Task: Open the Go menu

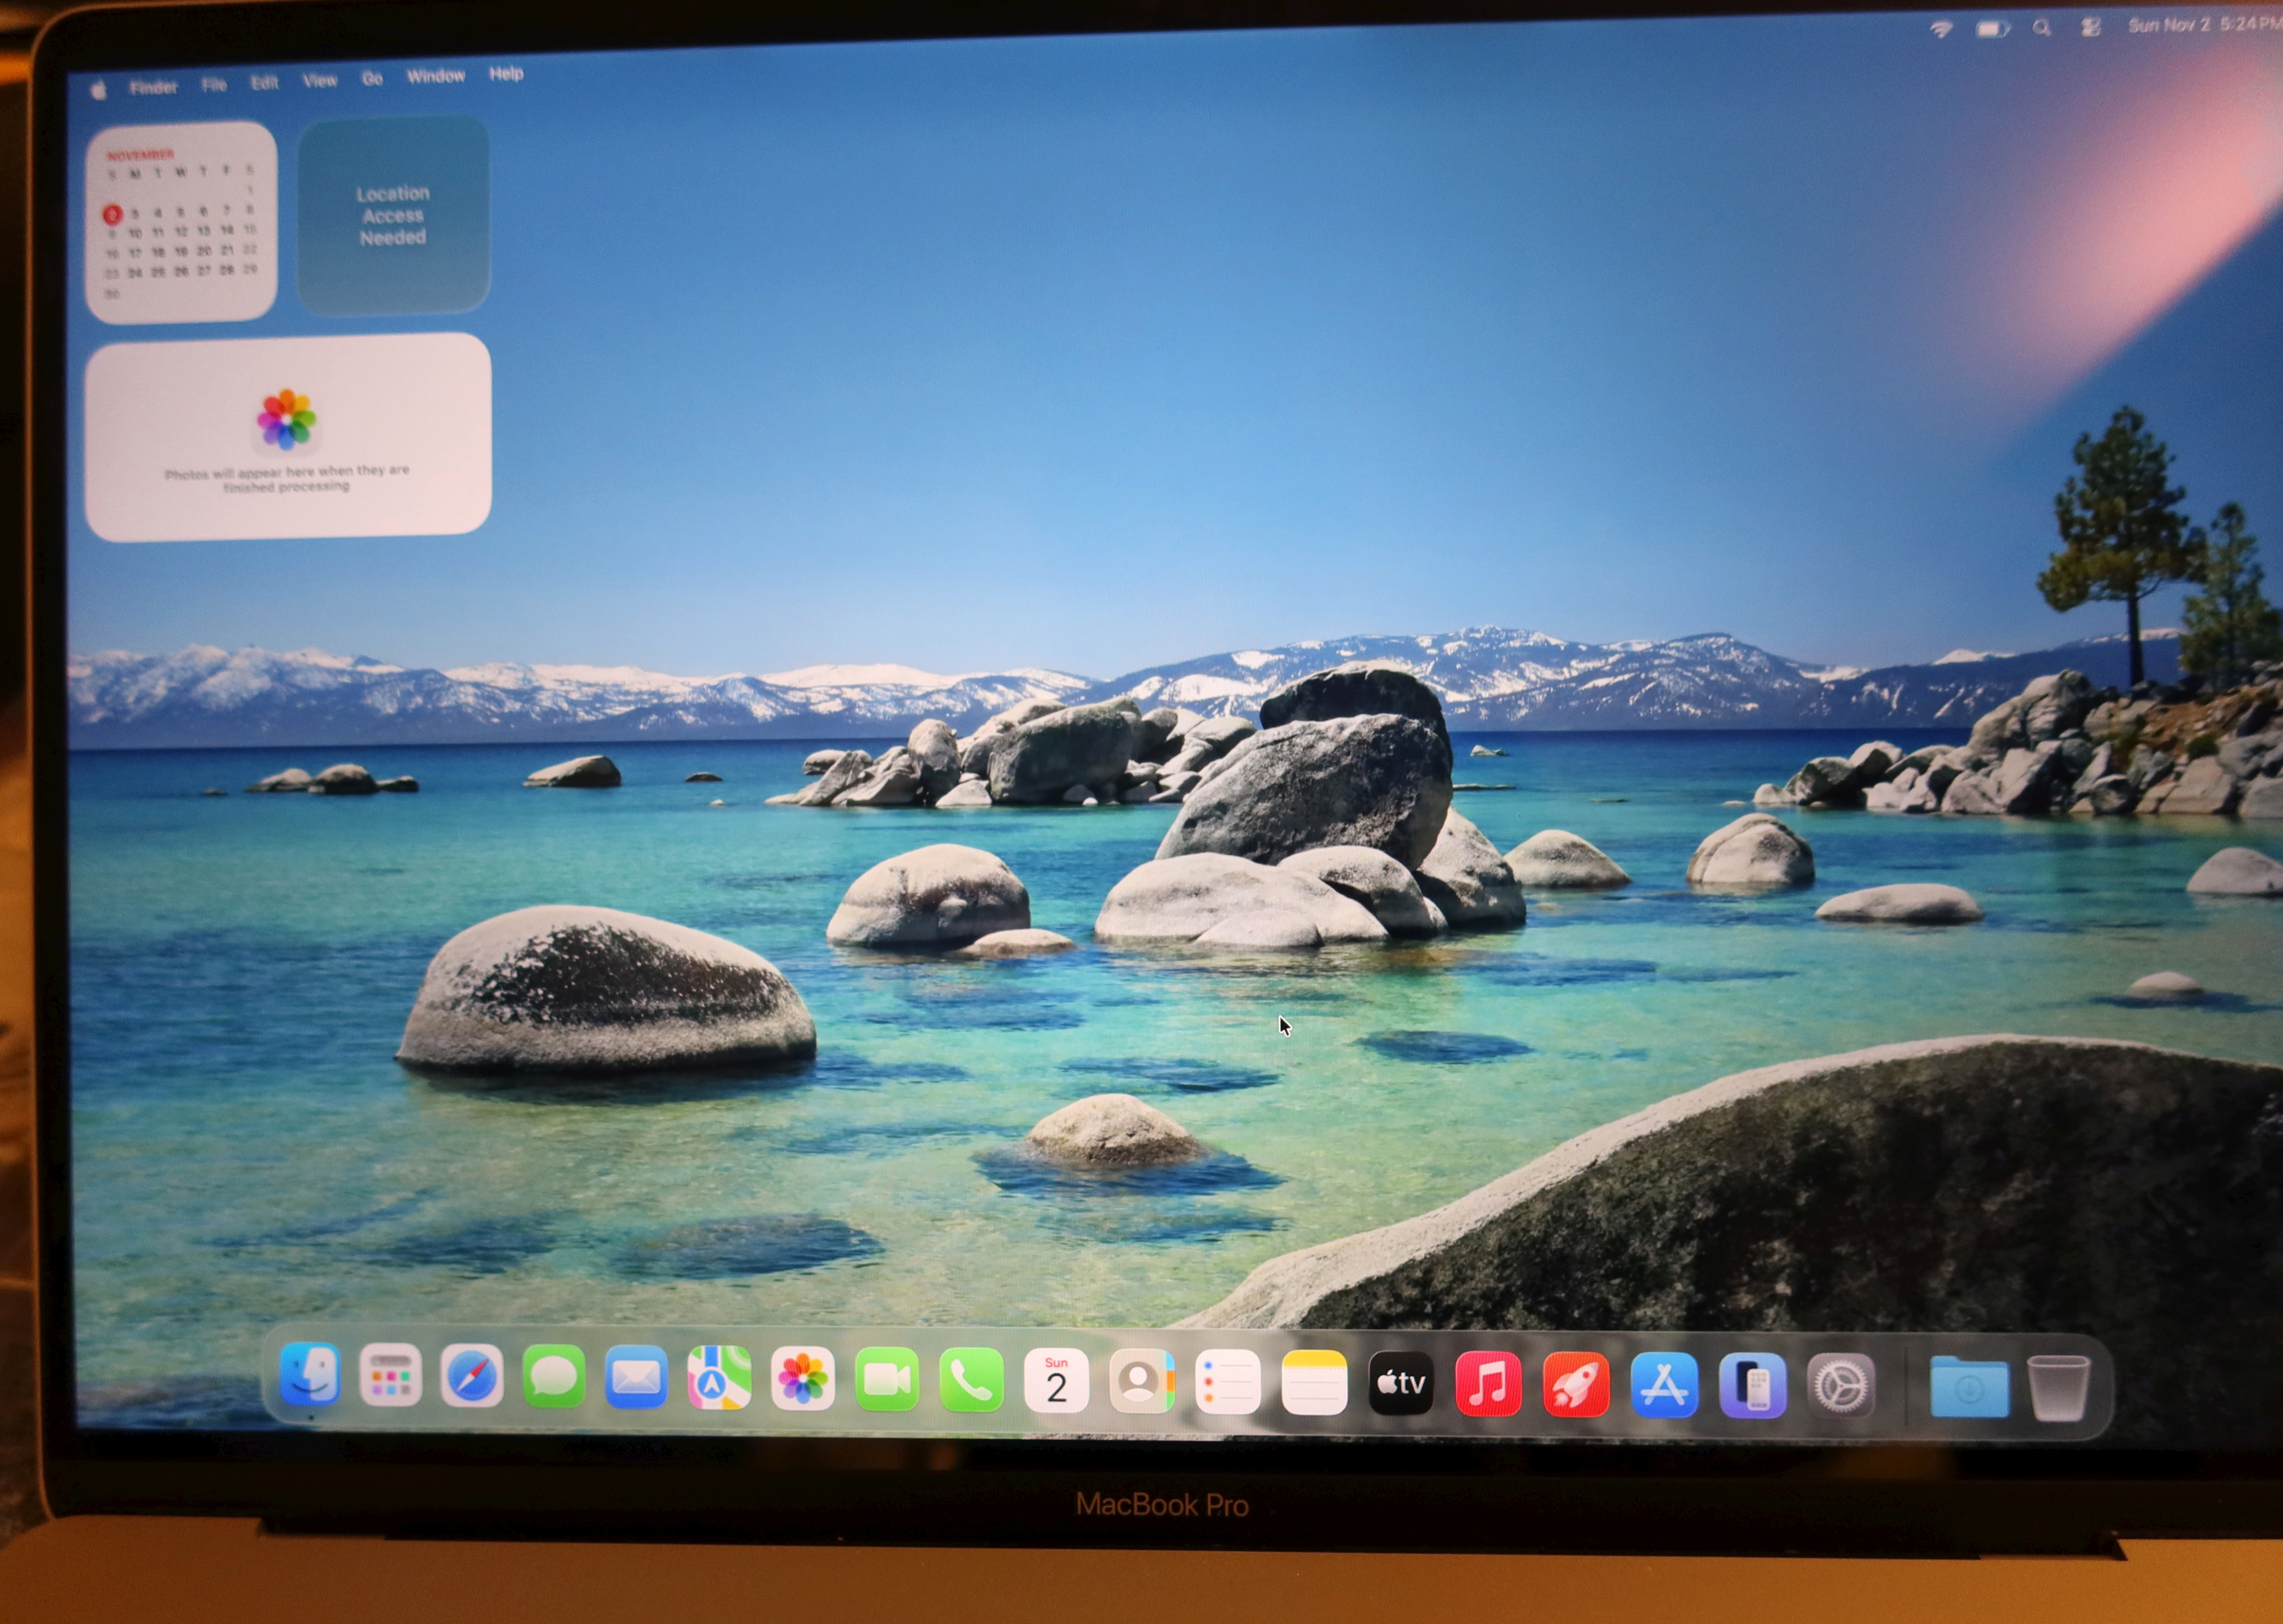Action: [x=372, y=78]
